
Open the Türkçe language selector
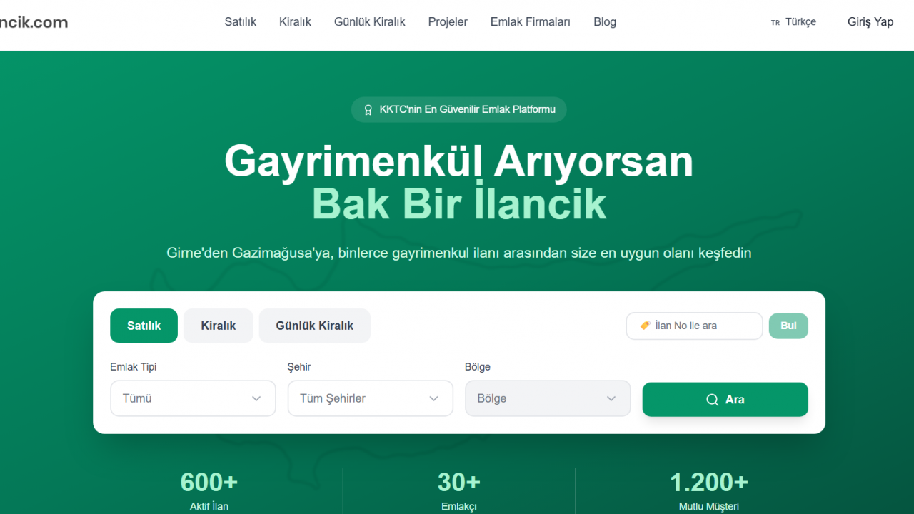(x=800, y=22)
